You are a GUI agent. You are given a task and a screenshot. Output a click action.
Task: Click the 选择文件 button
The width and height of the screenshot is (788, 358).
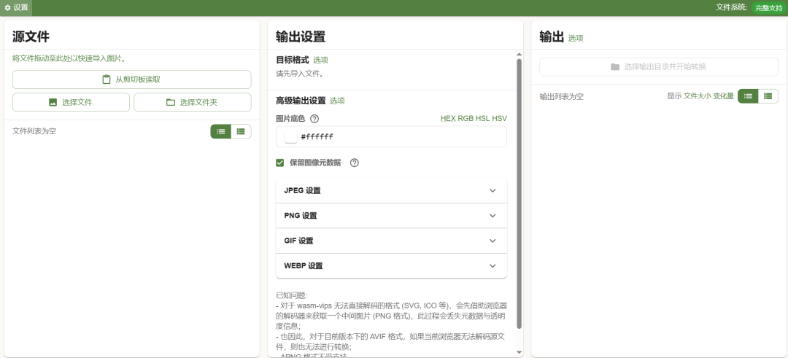point(71,102)
